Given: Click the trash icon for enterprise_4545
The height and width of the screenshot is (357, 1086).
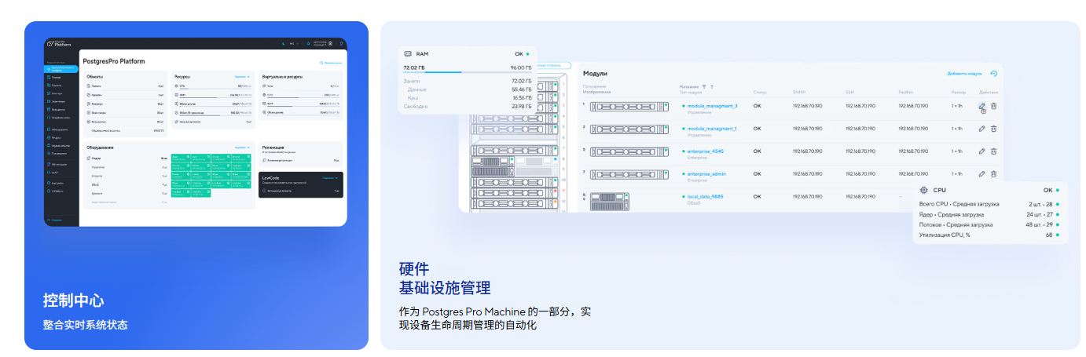Looking at the screenshot, I should (x=993, y=151).
